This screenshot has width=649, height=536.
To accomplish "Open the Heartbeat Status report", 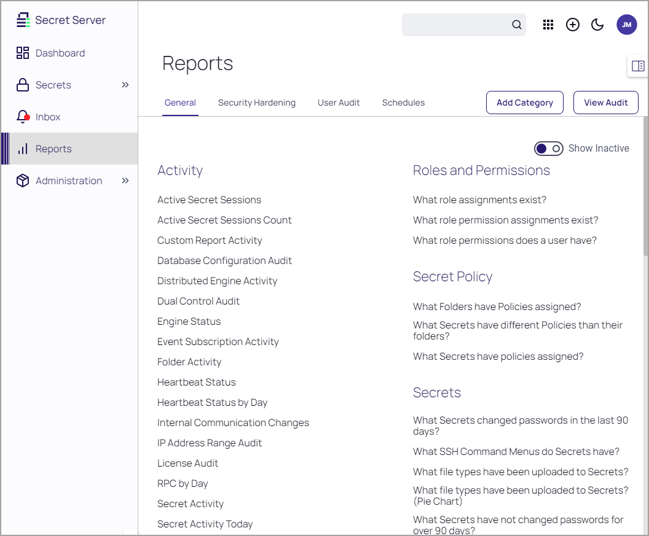I will [196, 382].
